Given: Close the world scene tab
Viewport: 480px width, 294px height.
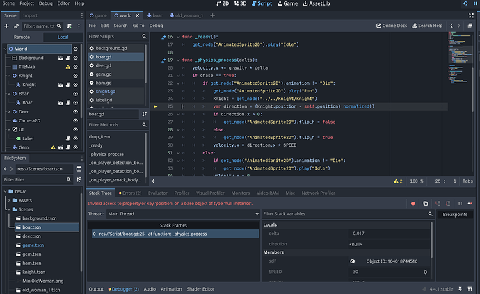Looking at the screenshot, I should 138,15.
